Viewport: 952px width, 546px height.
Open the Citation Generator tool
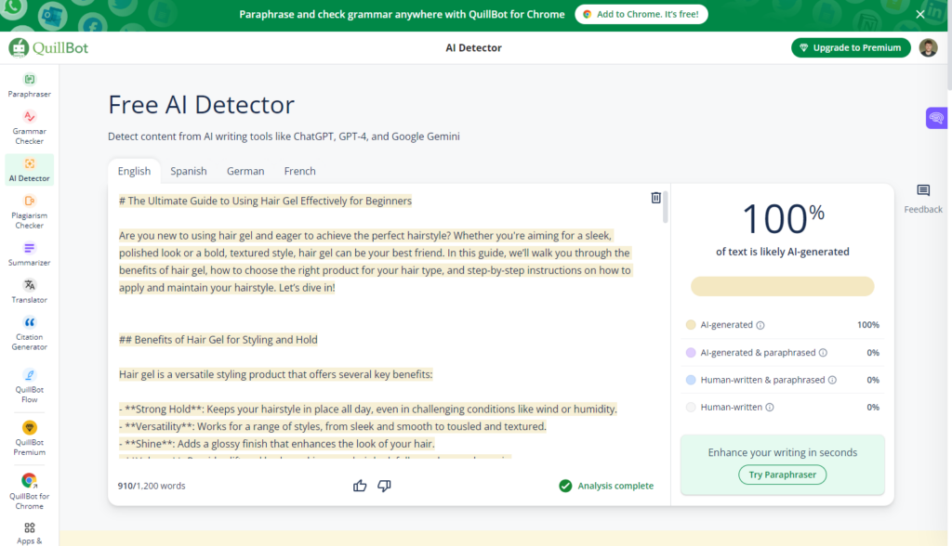tap(29, 333)
